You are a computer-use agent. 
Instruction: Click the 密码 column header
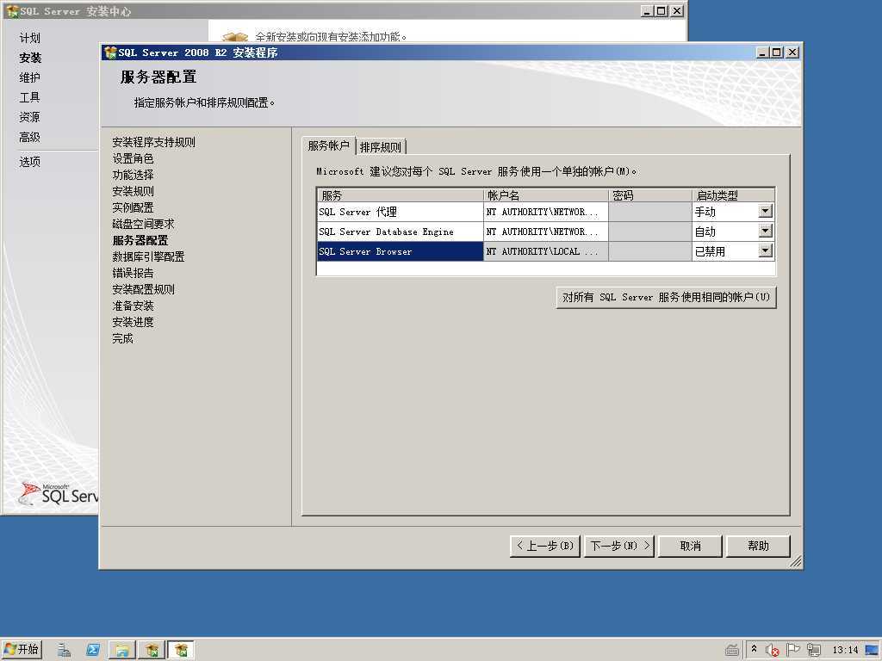tap(650, 195)
